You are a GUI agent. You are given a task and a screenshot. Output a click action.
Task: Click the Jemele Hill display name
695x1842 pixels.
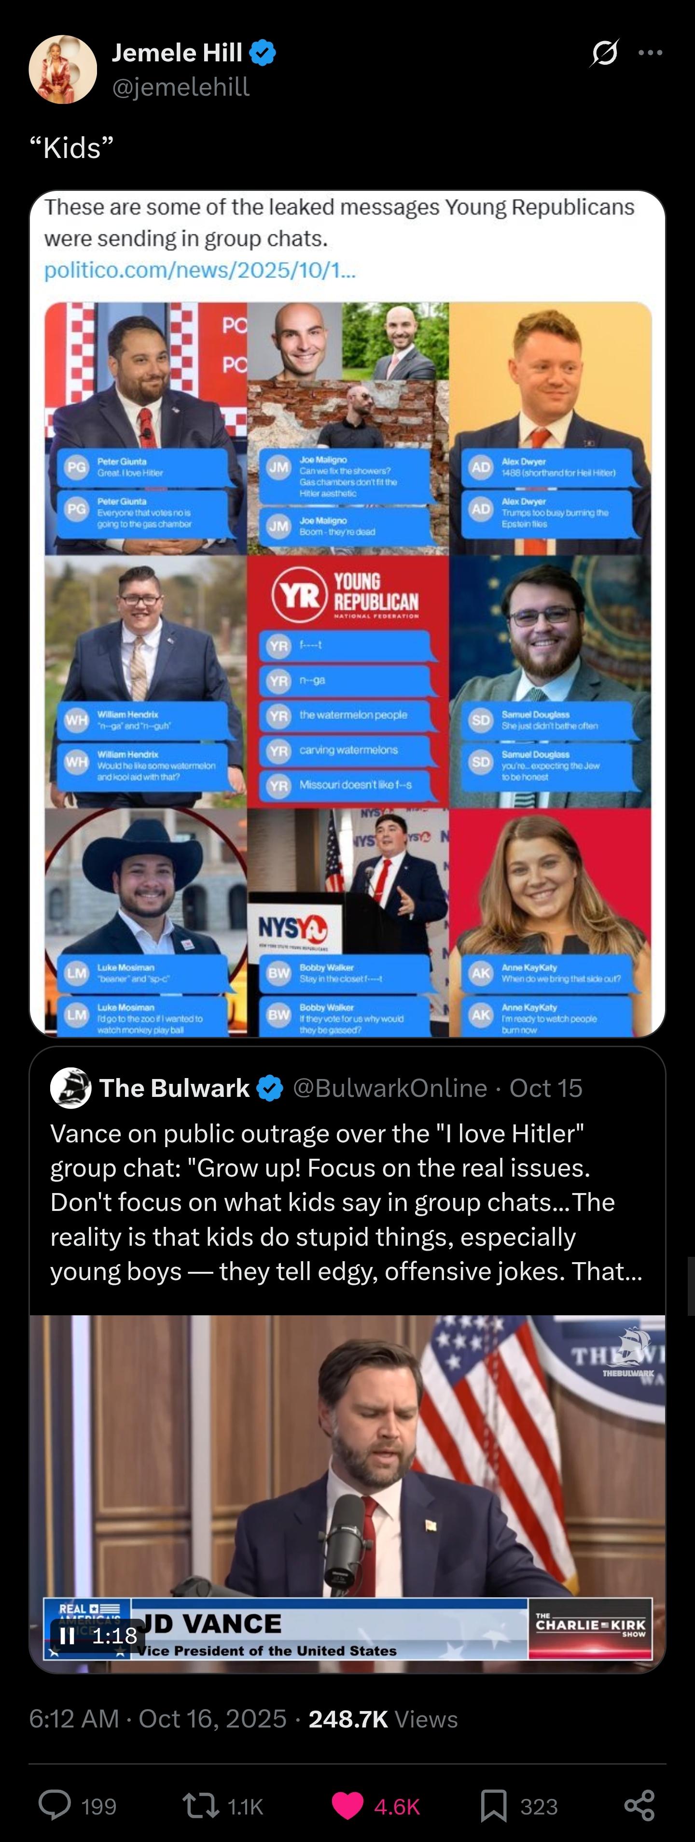177,53
